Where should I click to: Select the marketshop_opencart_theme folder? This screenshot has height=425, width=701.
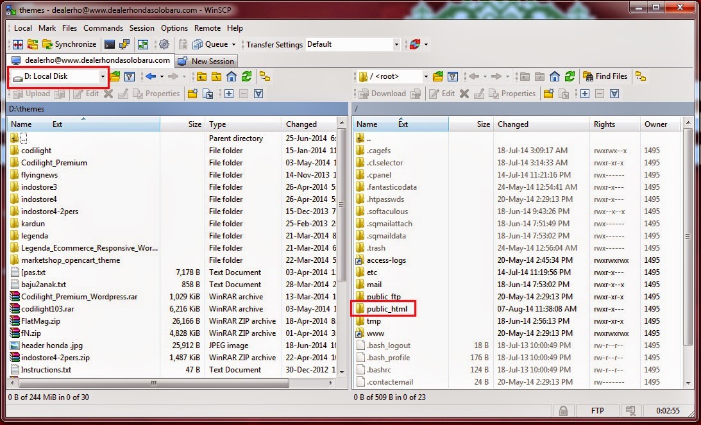[71, 260]
